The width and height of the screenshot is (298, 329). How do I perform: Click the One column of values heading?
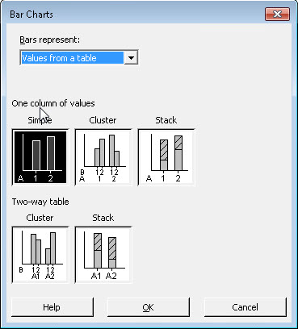point(53,103)
